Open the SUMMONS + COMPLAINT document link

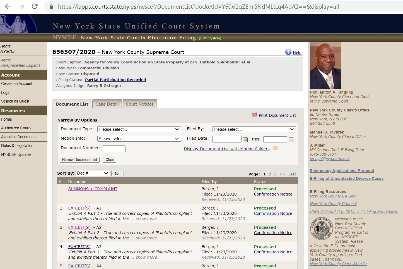93,189
